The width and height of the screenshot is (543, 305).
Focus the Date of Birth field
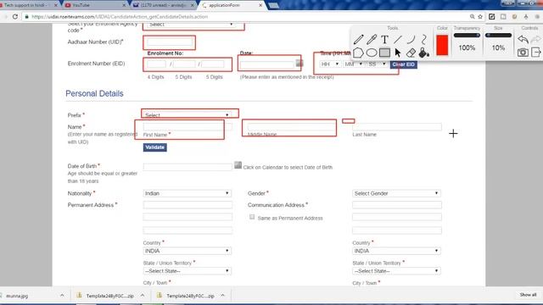tap(188, 167)
